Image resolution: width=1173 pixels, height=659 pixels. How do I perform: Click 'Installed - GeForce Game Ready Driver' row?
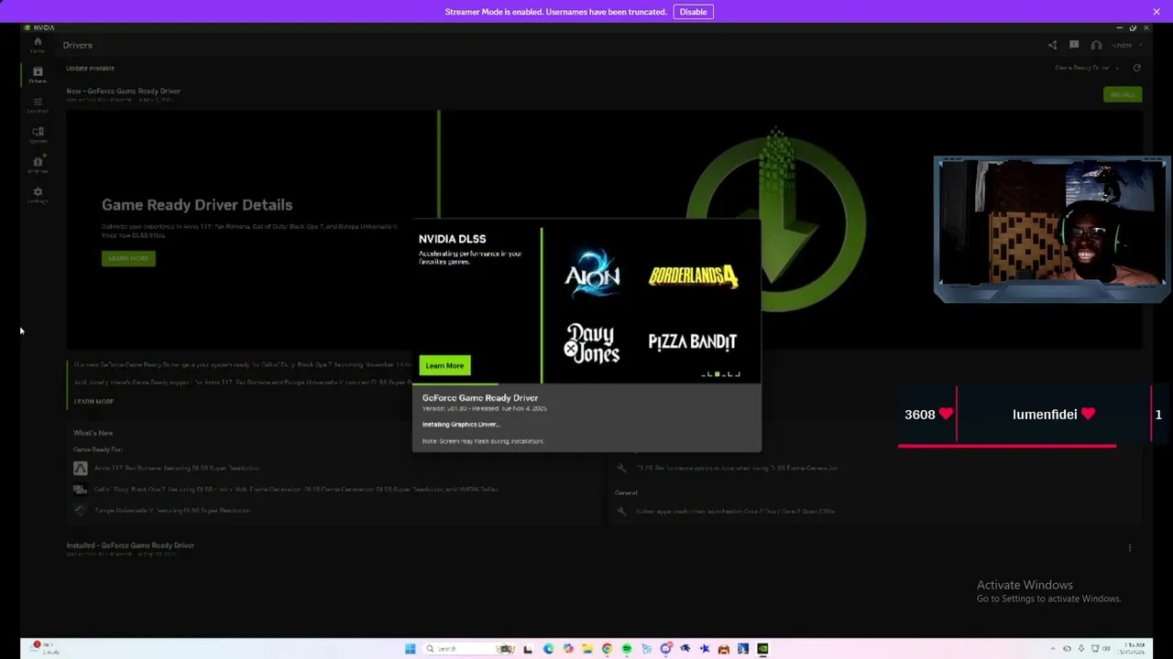130,546
